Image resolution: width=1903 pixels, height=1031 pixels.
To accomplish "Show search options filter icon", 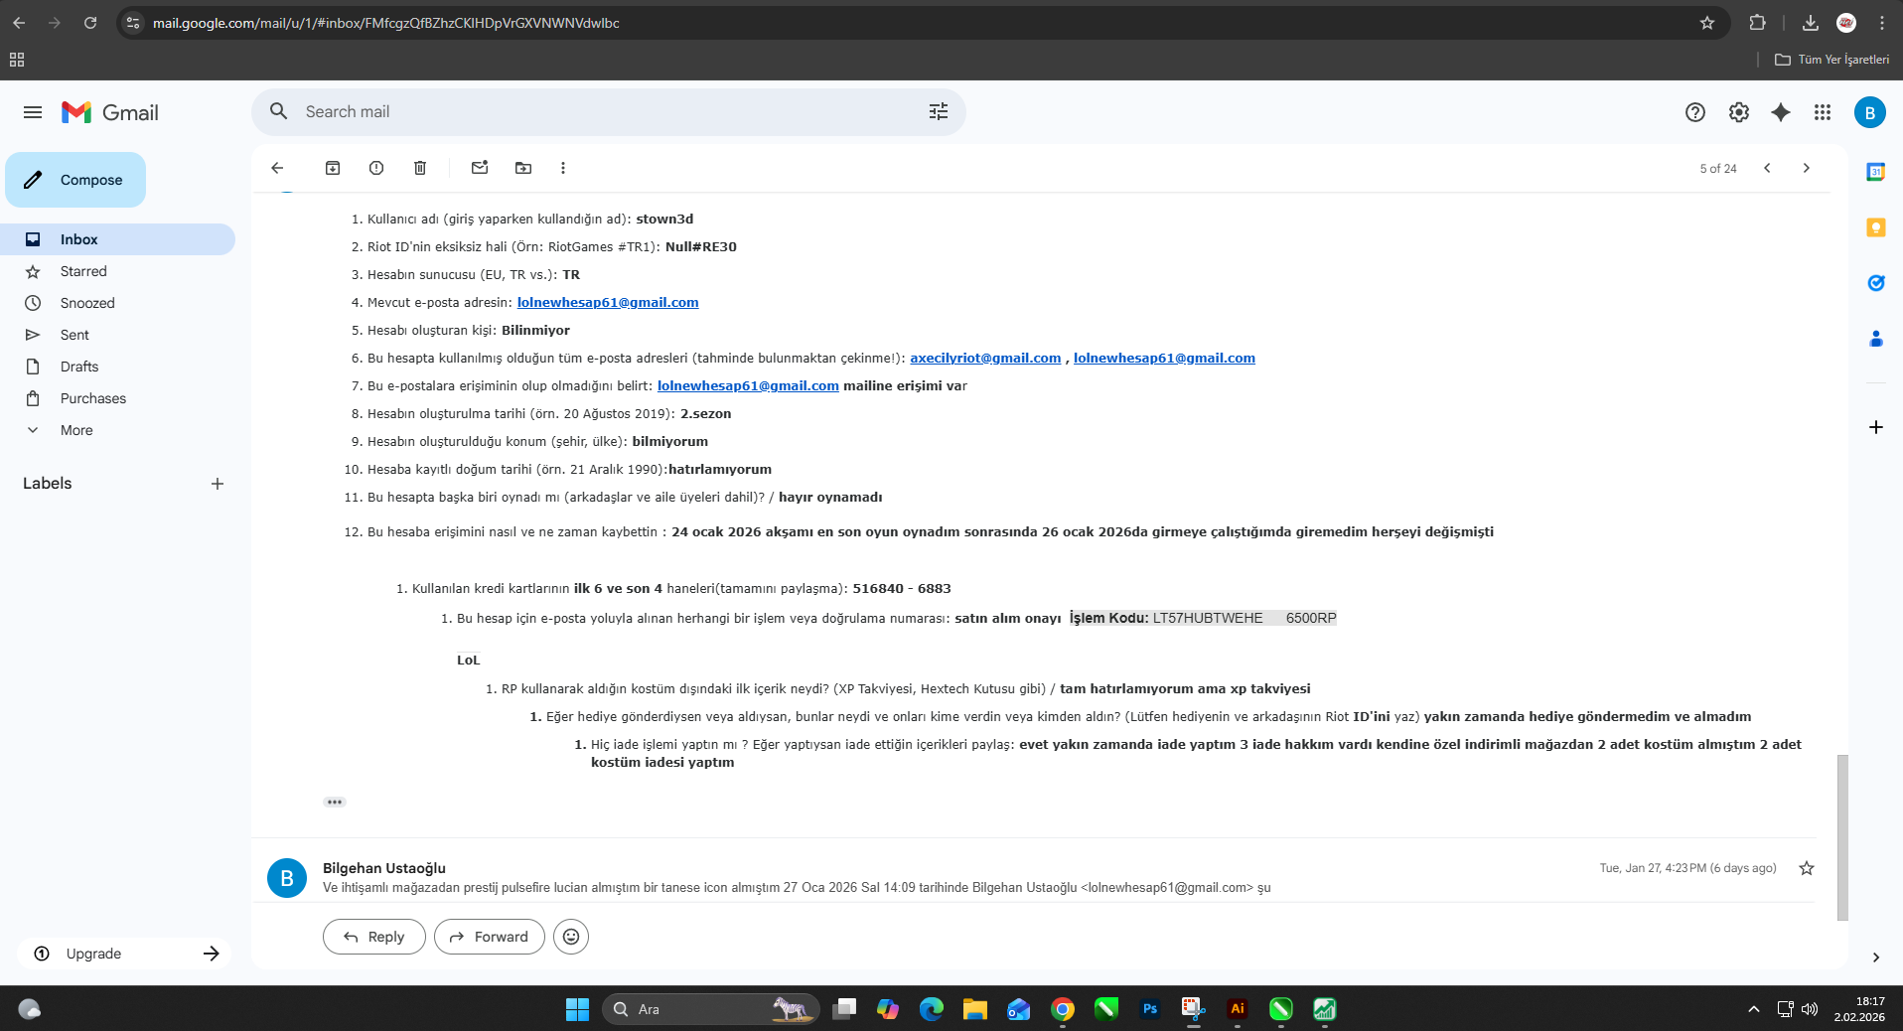I will 939,111.
